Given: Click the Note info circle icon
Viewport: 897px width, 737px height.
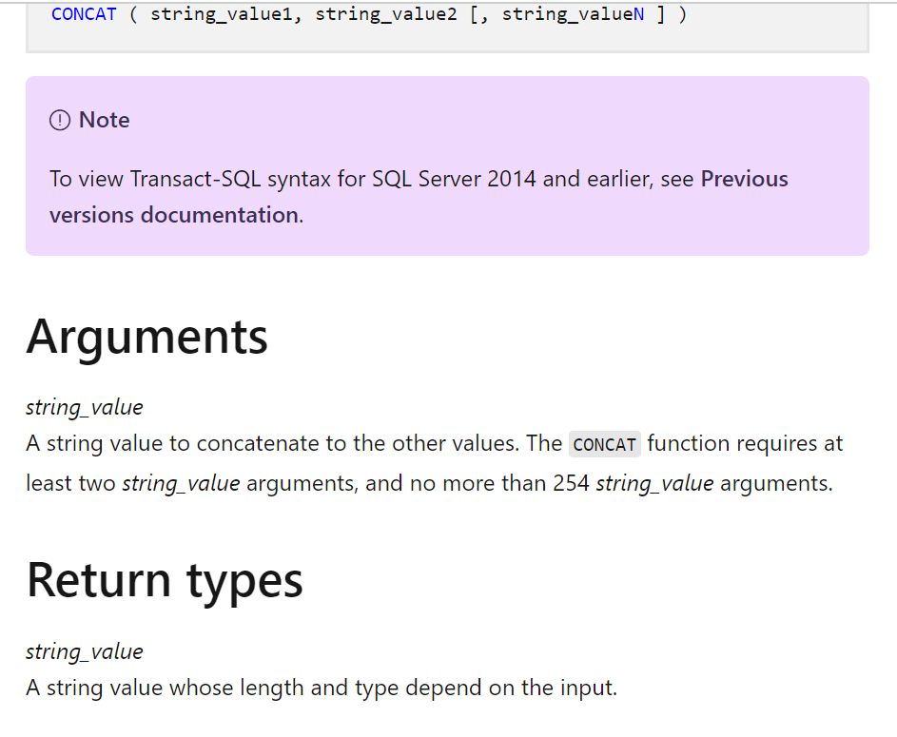Looking at the screenshot, I should [60, 120].
